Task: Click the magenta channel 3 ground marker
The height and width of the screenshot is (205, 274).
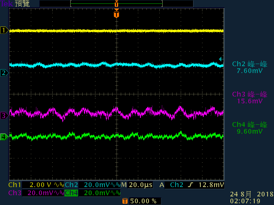Action: pyautogui.click(x=4, y=115)
